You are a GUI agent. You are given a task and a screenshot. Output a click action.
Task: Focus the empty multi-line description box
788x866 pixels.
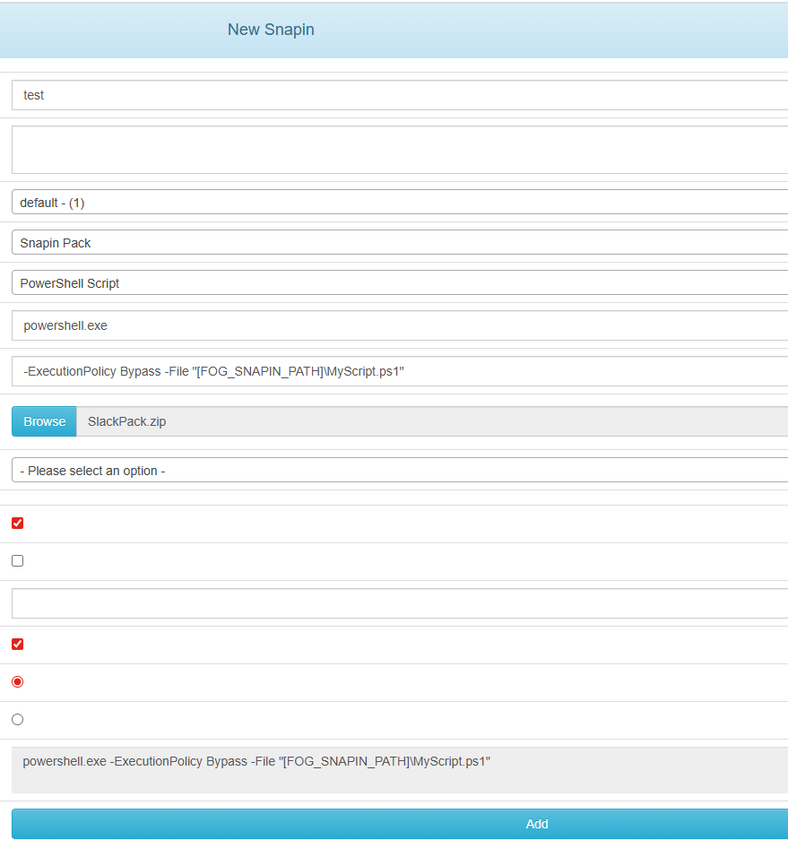click(x=399, y=150)
